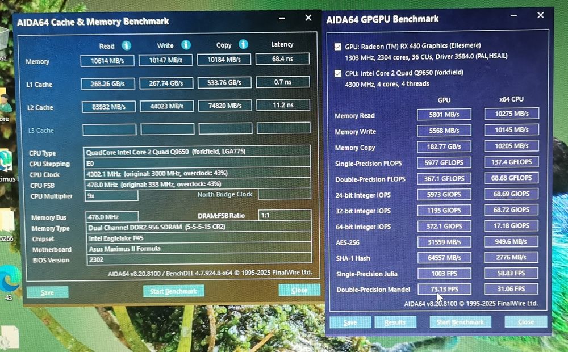Click Memory Type DDR2-956 SDRAM field

tap(198, 227)
